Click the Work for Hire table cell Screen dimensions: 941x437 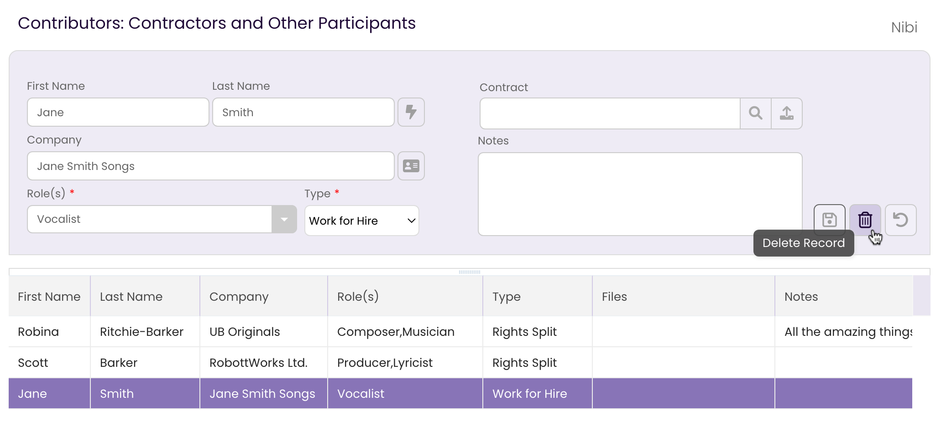538,394
